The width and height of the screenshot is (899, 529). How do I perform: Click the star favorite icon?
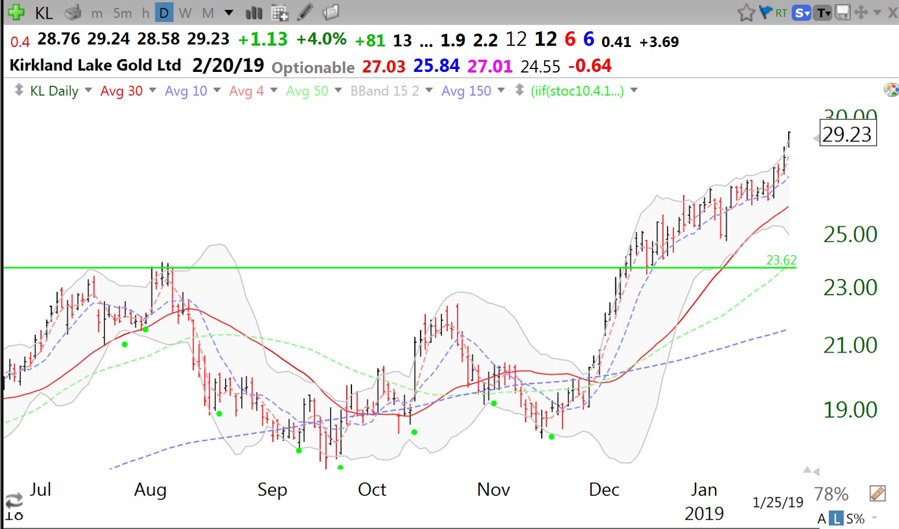[x=746, y=13]
